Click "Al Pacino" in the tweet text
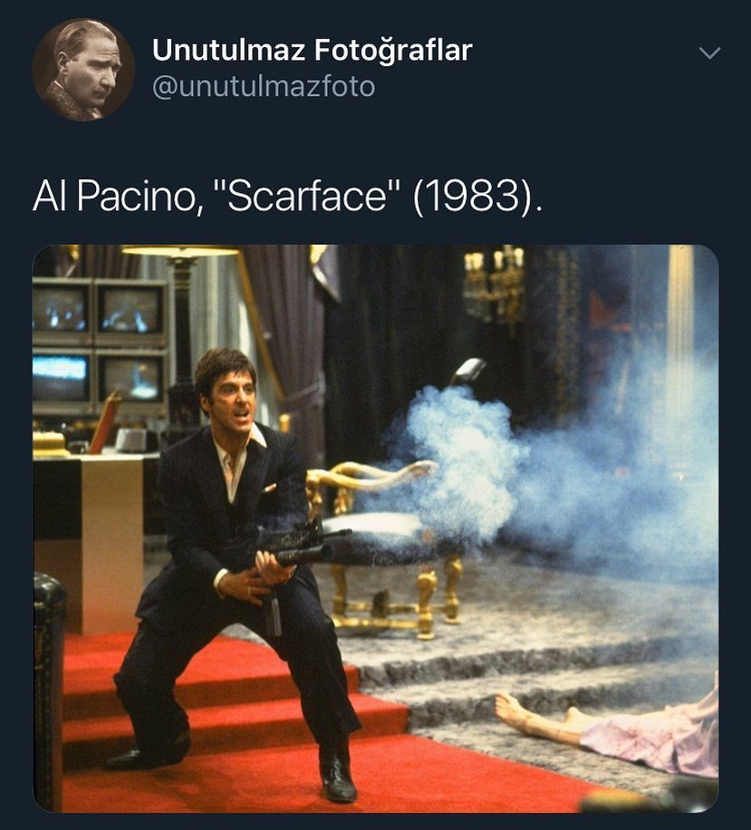The width and height of the screenshot is (751, 830). point(118,197)
